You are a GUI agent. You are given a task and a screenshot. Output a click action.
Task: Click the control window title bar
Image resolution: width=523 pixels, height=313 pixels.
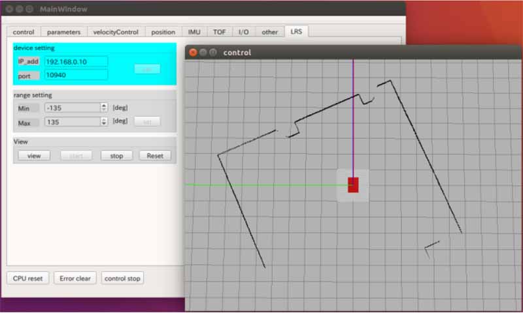point(353,53)
